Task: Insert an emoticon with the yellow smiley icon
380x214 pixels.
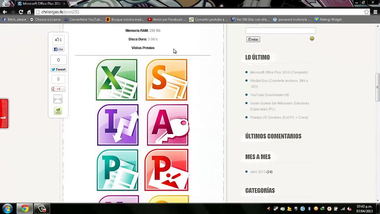Action: 312,39
